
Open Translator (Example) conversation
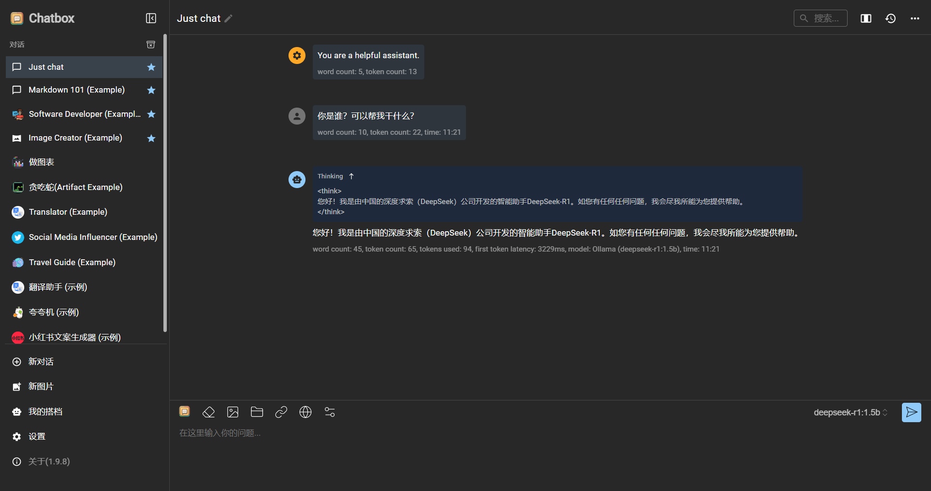click(84, 212)
